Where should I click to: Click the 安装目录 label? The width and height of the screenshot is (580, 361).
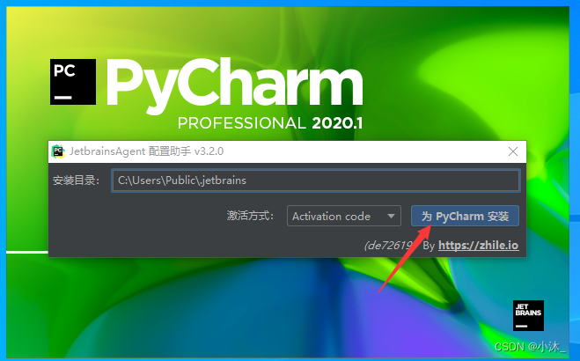[76, 180]
